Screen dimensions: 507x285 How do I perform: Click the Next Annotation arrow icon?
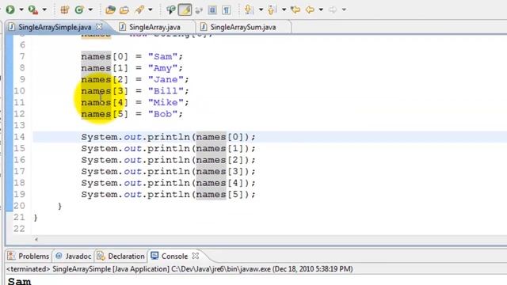point(248,9)
